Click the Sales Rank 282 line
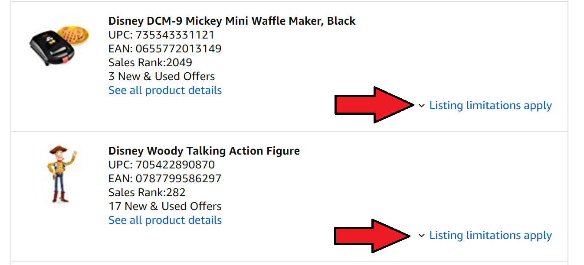The width and height of the screenshot is (584, 265). tap(147, 192)
